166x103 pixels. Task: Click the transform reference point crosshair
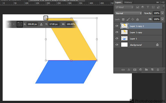(46, 18)
